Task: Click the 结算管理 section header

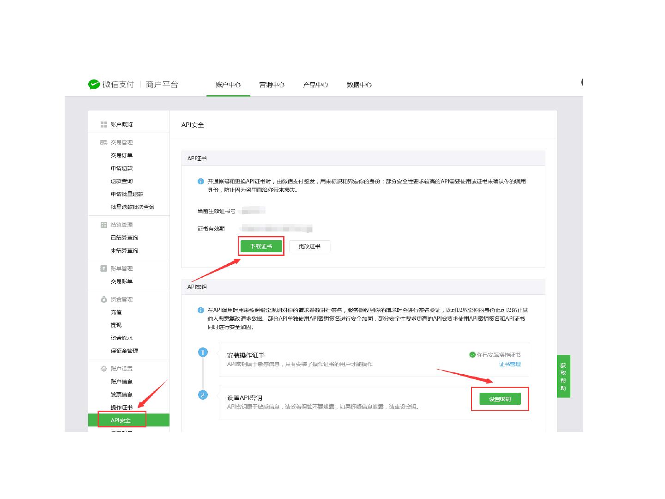Action: tap(121, 225)
